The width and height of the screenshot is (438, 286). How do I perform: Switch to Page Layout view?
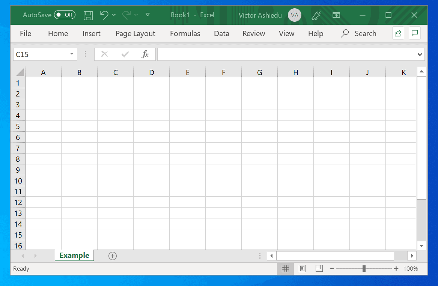click(x=302, y=268)
